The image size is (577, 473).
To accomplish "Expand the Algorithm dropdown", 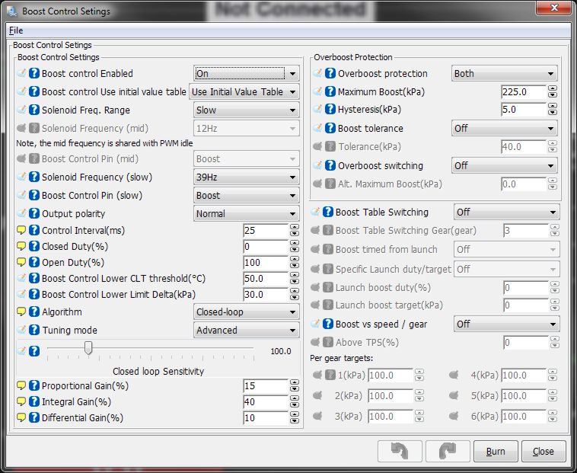I will pos(246,312).
